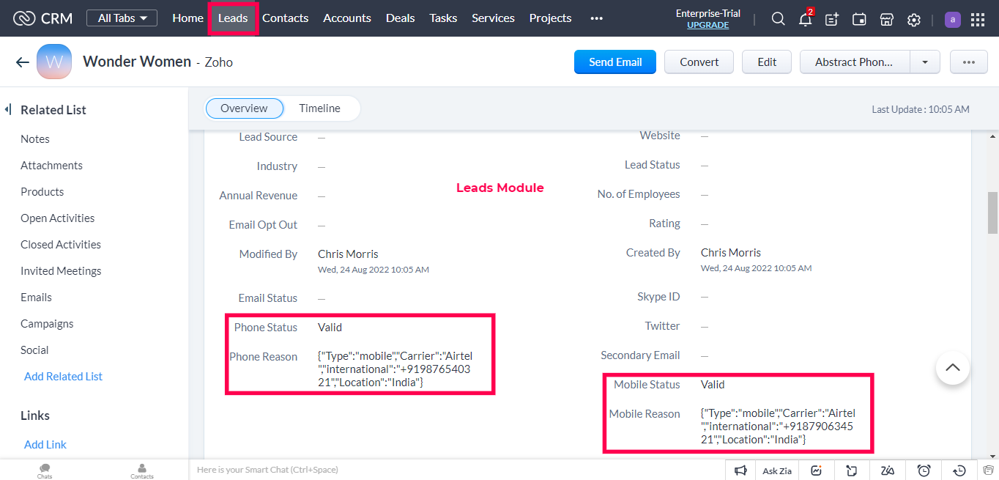The height and width of the screenshot is (480, 999).
Task: Click the stacked windows icon in bottom bar
Action: (989, 470)
